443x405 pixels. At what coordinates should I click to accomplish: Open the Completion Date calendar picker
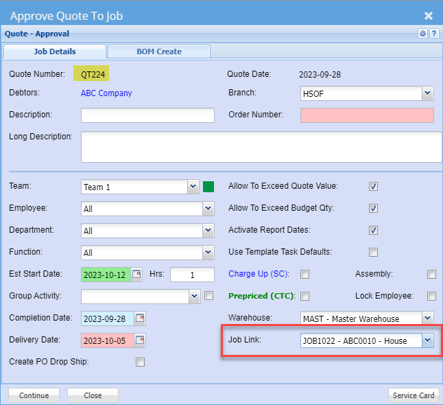coord(140,318)
